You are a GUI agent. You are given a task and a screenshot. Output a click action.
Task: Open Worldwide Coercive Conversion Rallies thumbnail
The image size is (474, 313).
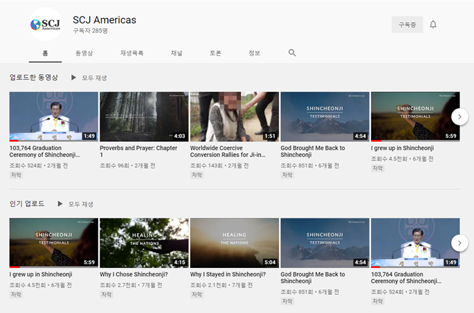pyautogui.click(x=235, y=117)
